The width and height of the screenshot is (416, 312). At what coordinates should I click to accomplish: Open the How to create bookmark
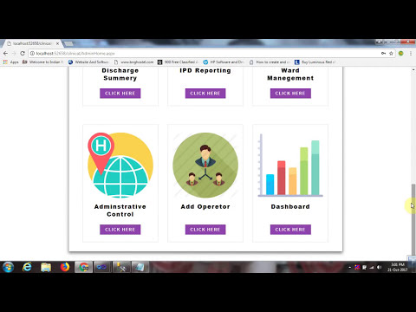(x=270, y=62)
